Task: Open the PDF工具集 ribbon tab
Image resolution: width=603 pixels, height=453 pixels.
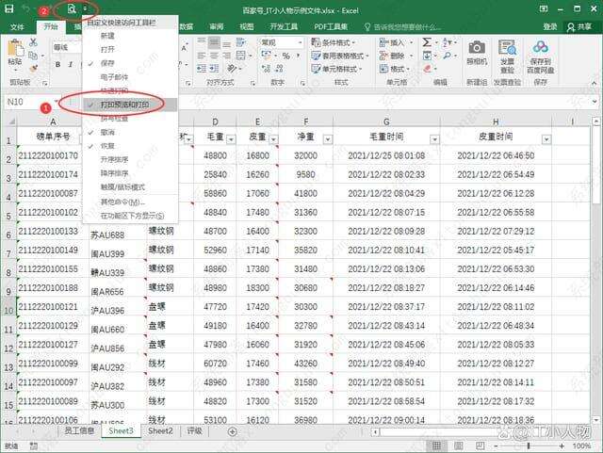Action: pyautogui.click(x=331, y=26)
